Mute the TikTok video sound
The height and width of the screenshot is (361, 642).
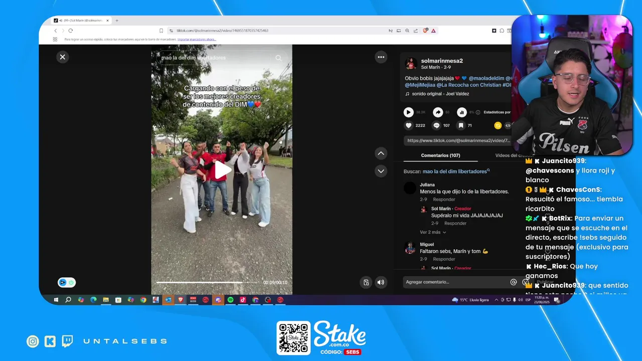tap(381, 282)
